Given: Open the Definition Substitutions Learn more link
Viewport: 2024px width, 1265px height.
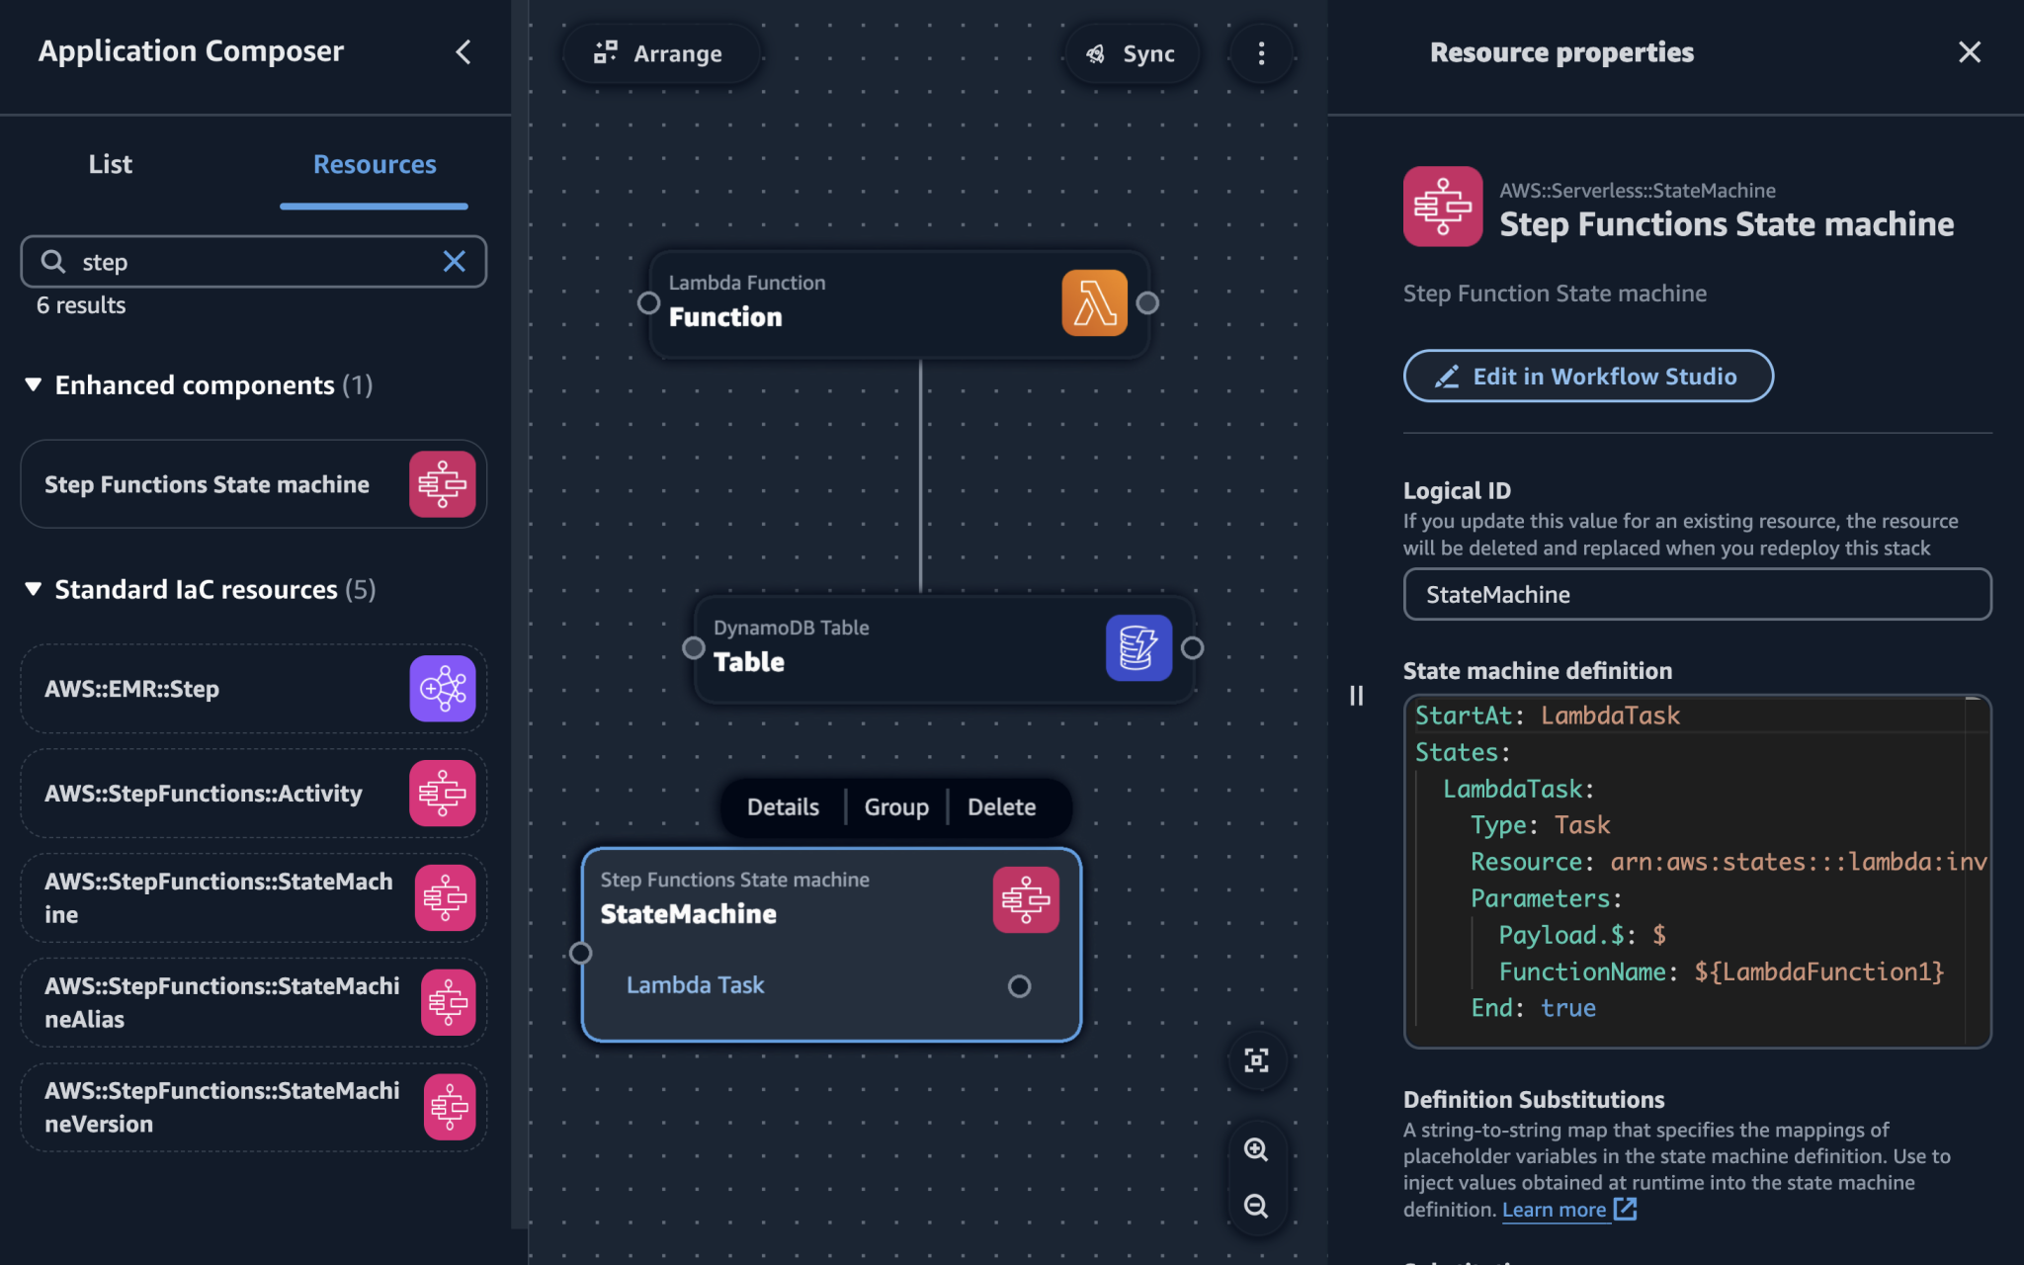Looking at the screenshot, I should point(1556,1209).
